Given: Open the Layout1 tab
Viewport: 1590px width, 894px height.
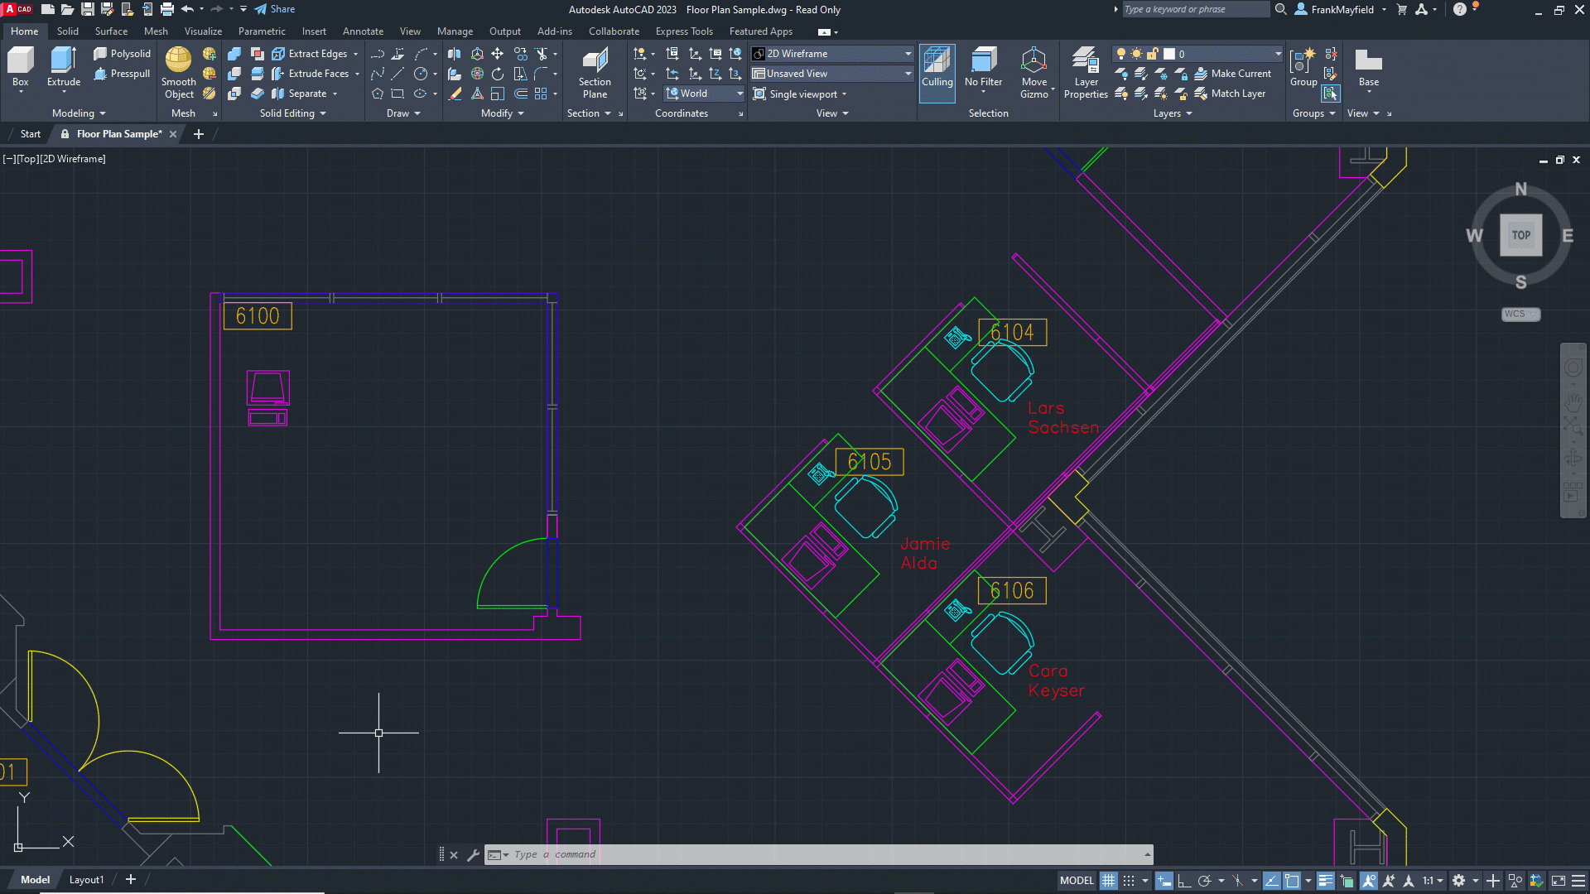Looking at the screenshot, I should pos(86,880).
